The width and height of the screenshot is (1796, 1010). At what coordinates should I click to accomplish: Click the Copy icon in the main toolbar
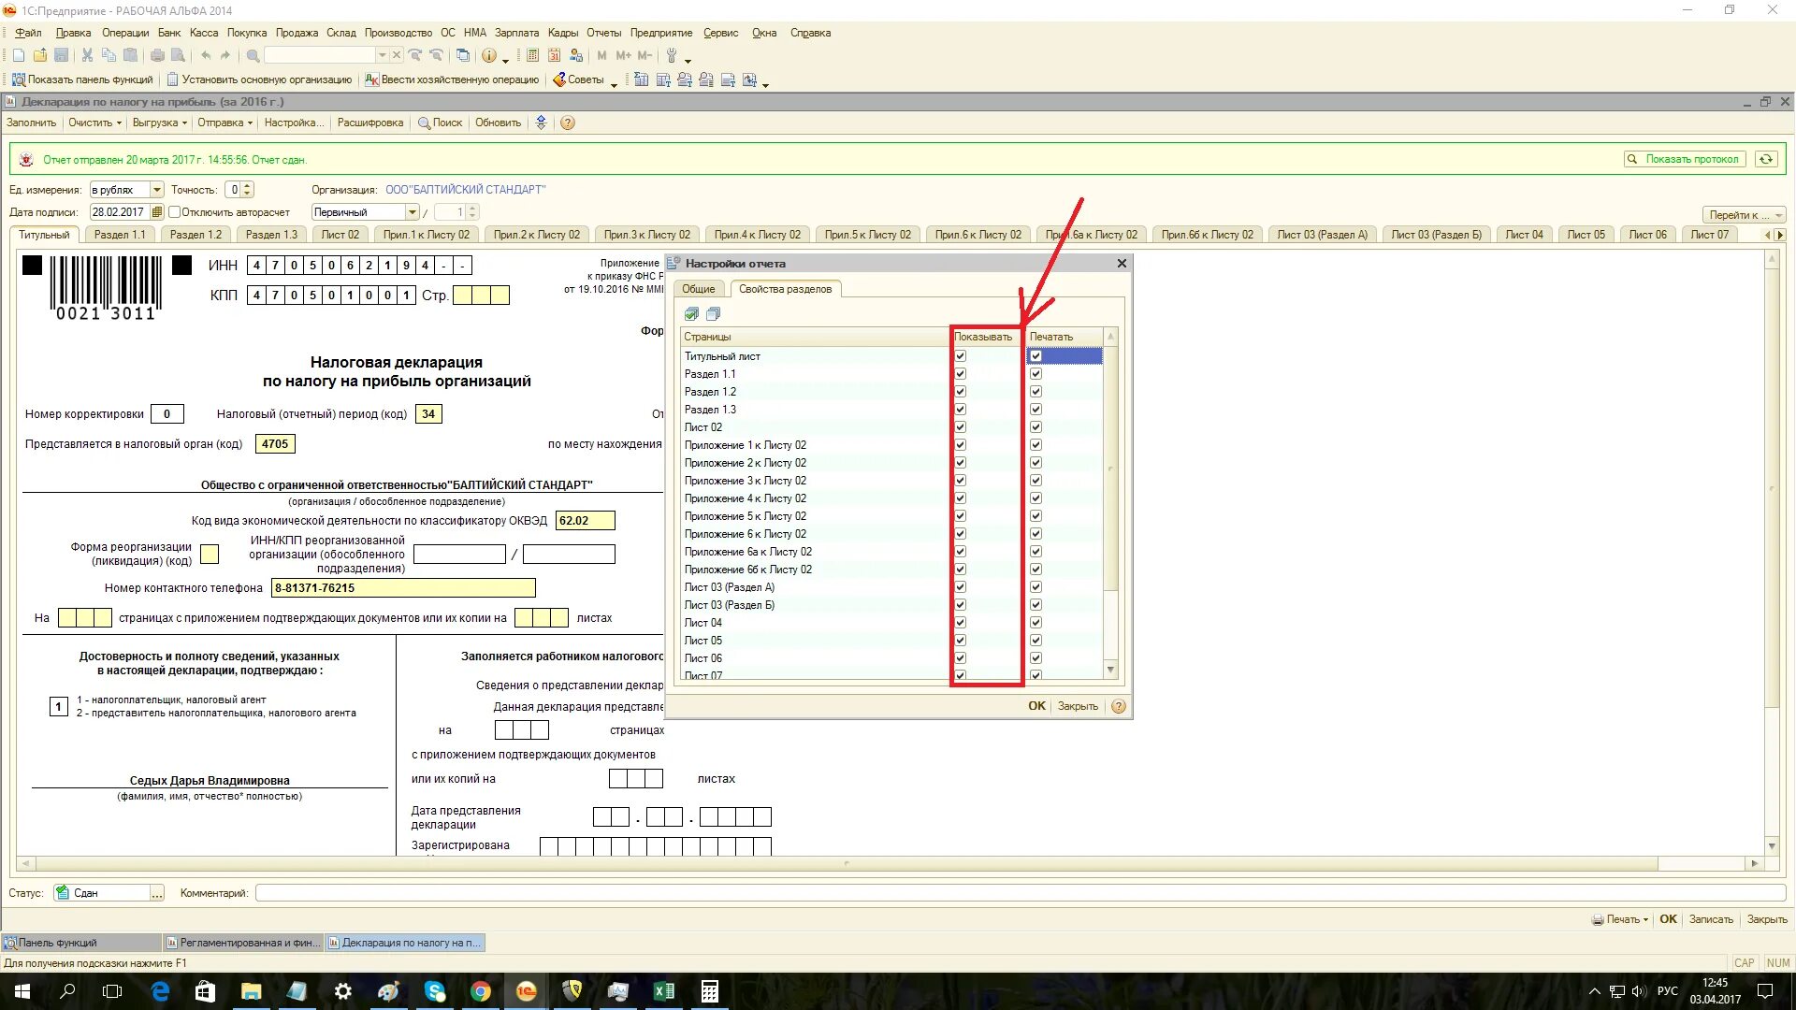click(x=109, y=56)
